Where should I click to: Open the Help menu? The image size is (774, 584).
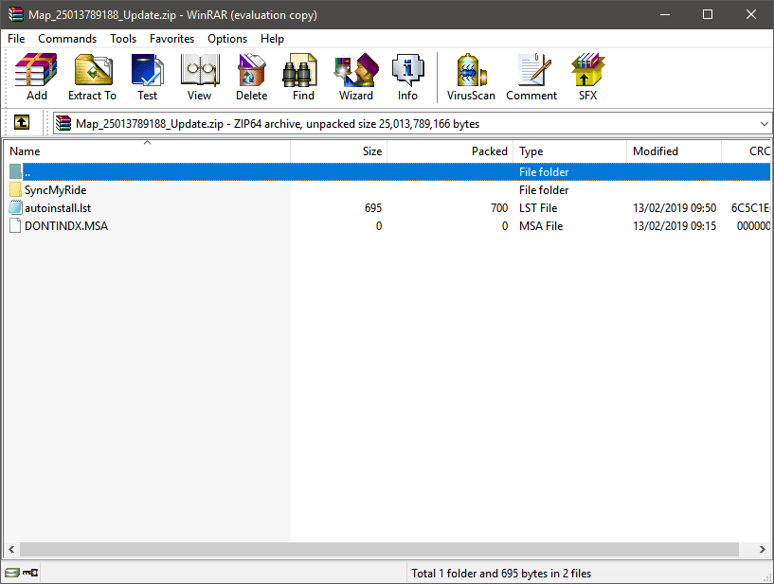coord(272,39)
